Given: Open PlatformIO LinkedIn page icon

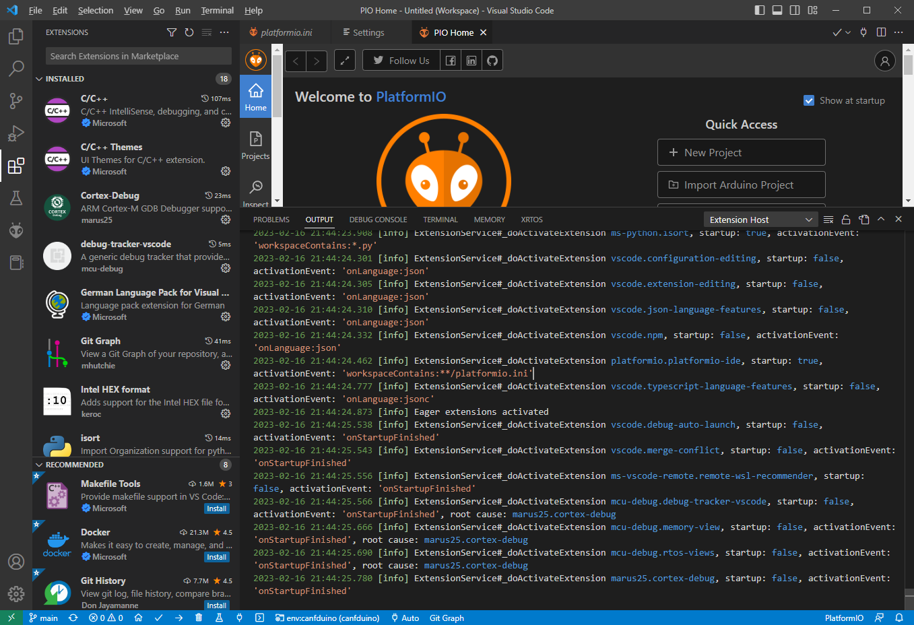Looking at the screenshot, I should pyautogui.click(x=471, y=61).
